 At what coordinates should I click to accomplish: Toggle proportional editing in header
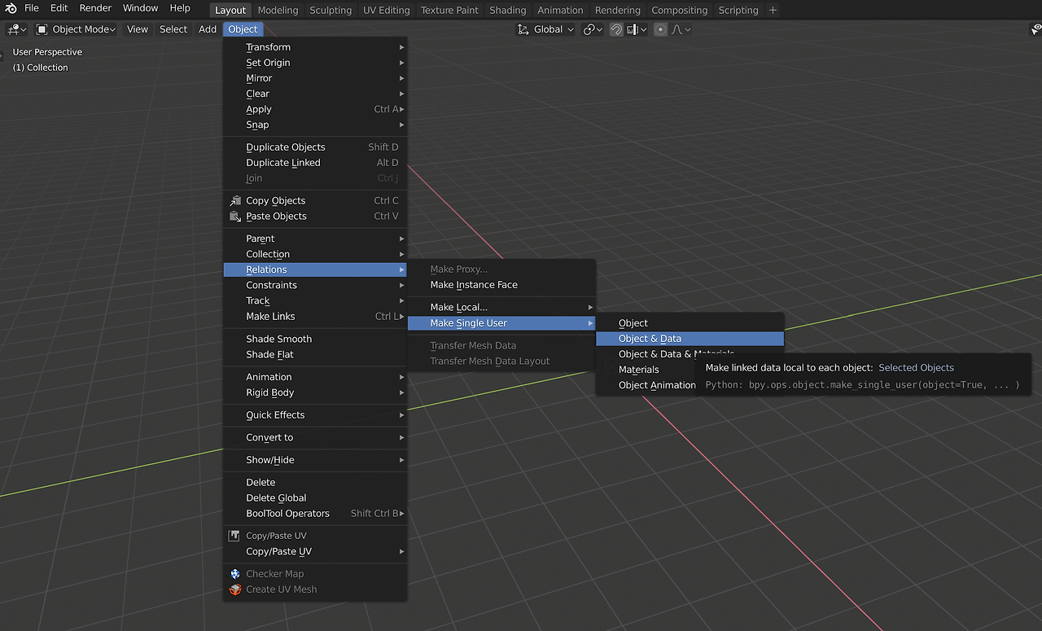pyautogui.click(x=660, y=29)
